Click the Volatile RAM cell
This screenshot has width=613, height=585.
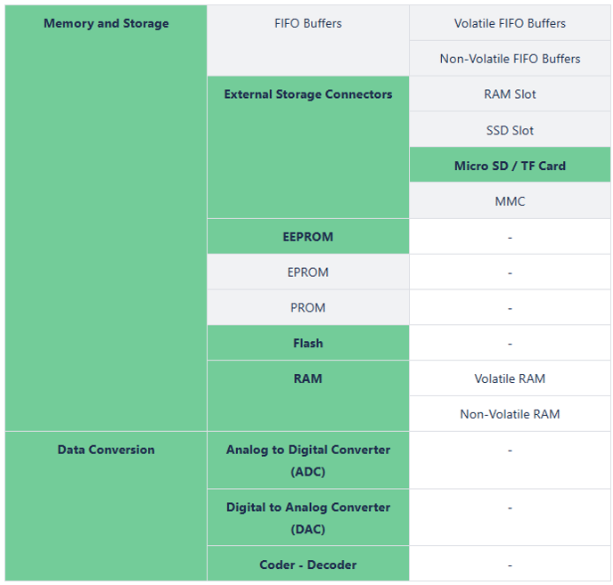510,379
